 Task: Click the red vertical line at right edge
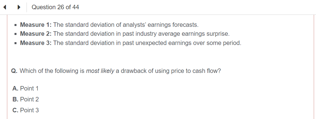click(x=314, y=67)
